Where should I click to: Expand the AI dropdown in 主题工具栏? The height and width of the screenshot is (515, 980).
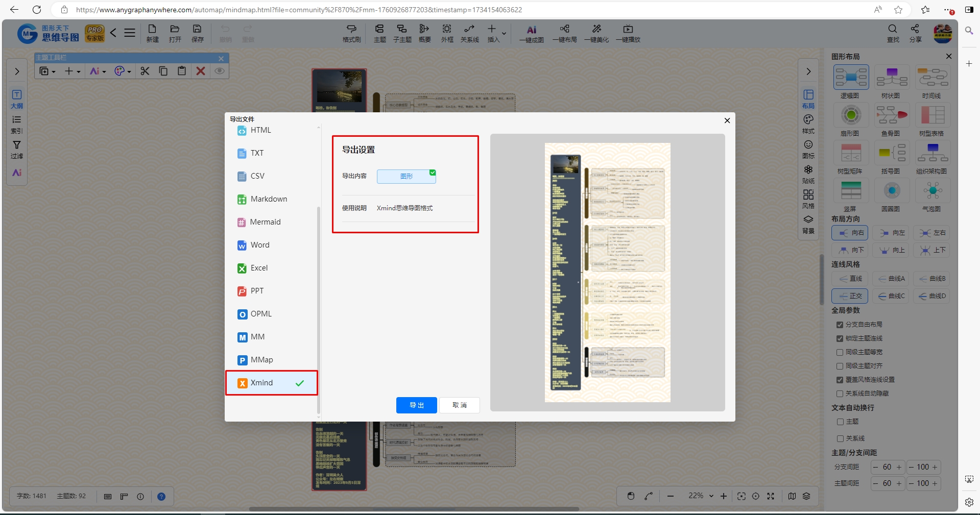tap(104, 71)
